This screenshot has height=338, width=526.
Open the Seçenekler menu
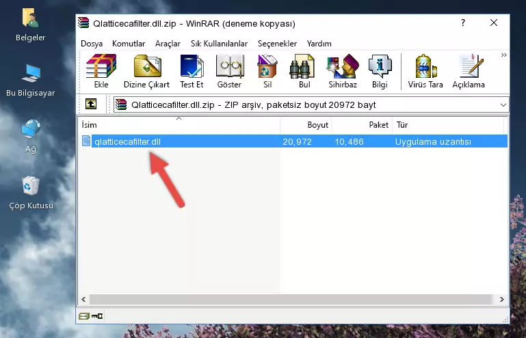(277, 44)
